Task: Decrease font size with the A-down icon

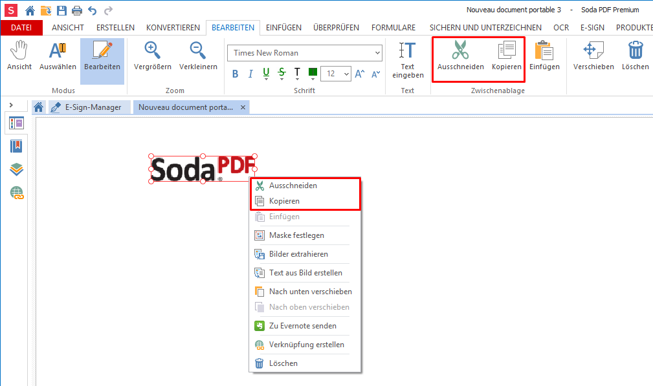Action: tap(376, 74)
